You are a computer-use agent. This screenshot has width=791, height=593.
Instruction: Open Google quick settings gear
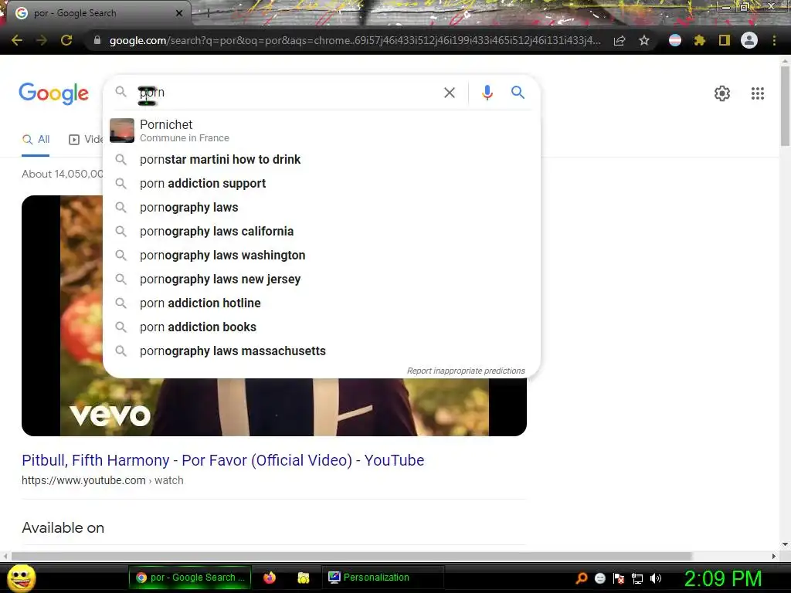point(722,93)
